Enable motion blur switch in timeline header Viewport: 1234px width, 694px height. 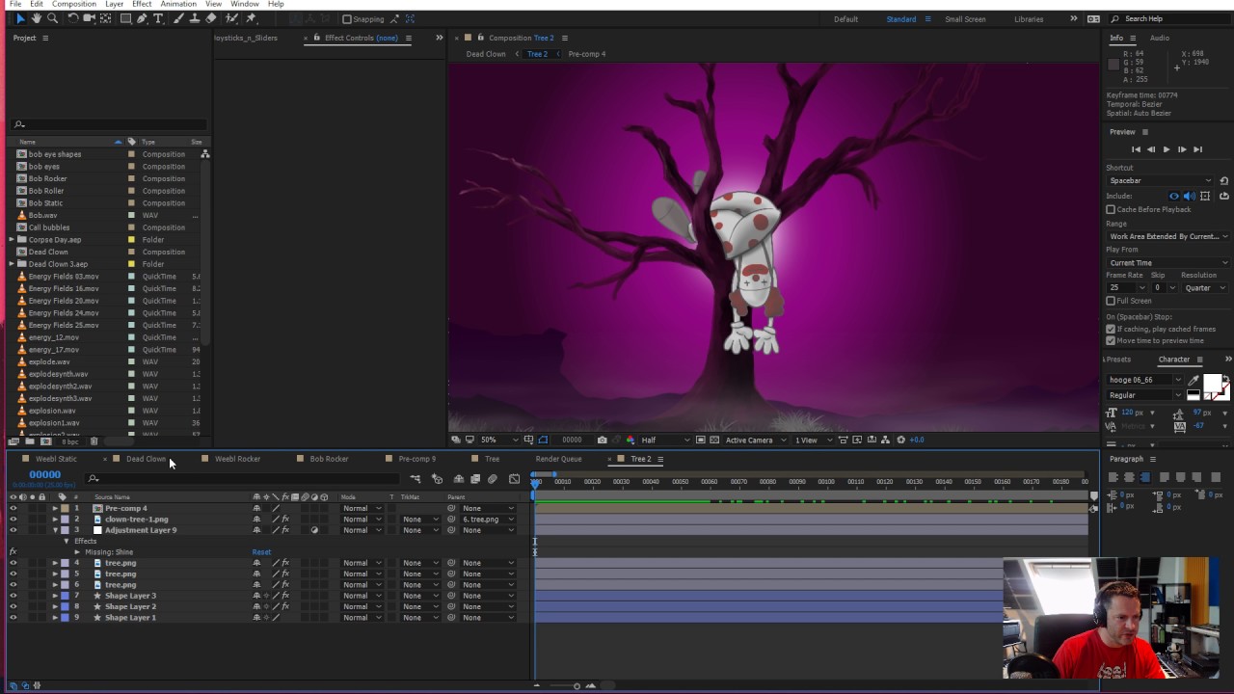pos(492,478)
